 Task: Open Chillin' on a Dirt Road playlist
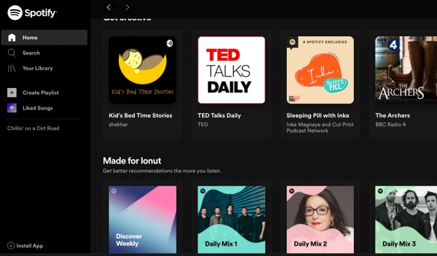click(33, 128)
